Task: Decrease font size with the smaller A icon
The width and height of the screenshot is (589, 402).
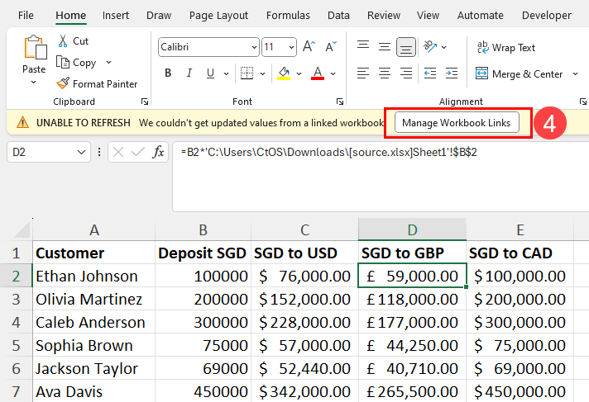Action: click(331, 46)
